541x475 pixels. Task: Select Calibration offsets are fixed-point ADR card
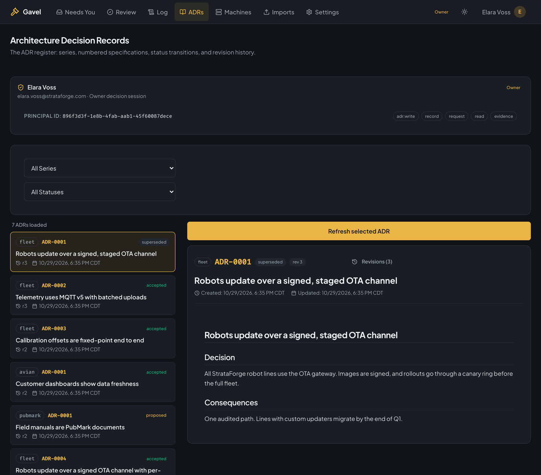coord(93,338)
